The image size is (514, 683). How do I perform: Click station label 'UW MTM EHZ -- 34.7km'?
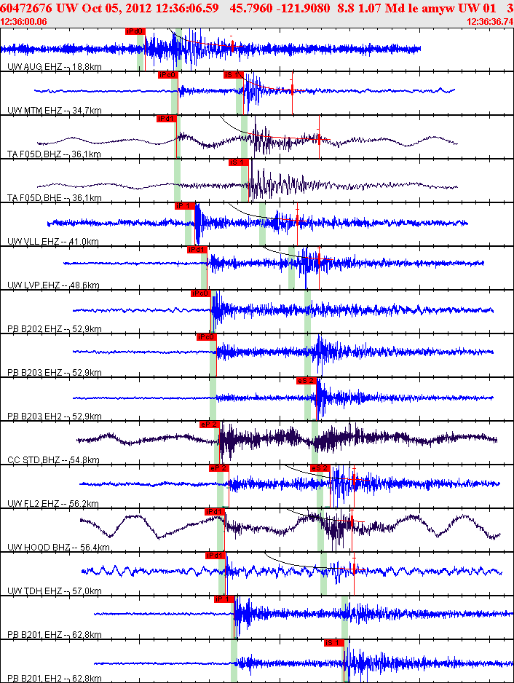coord(55,111)
